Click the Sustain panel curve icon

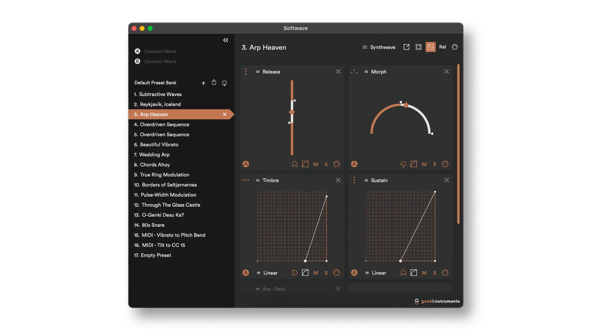coord(414,273)
